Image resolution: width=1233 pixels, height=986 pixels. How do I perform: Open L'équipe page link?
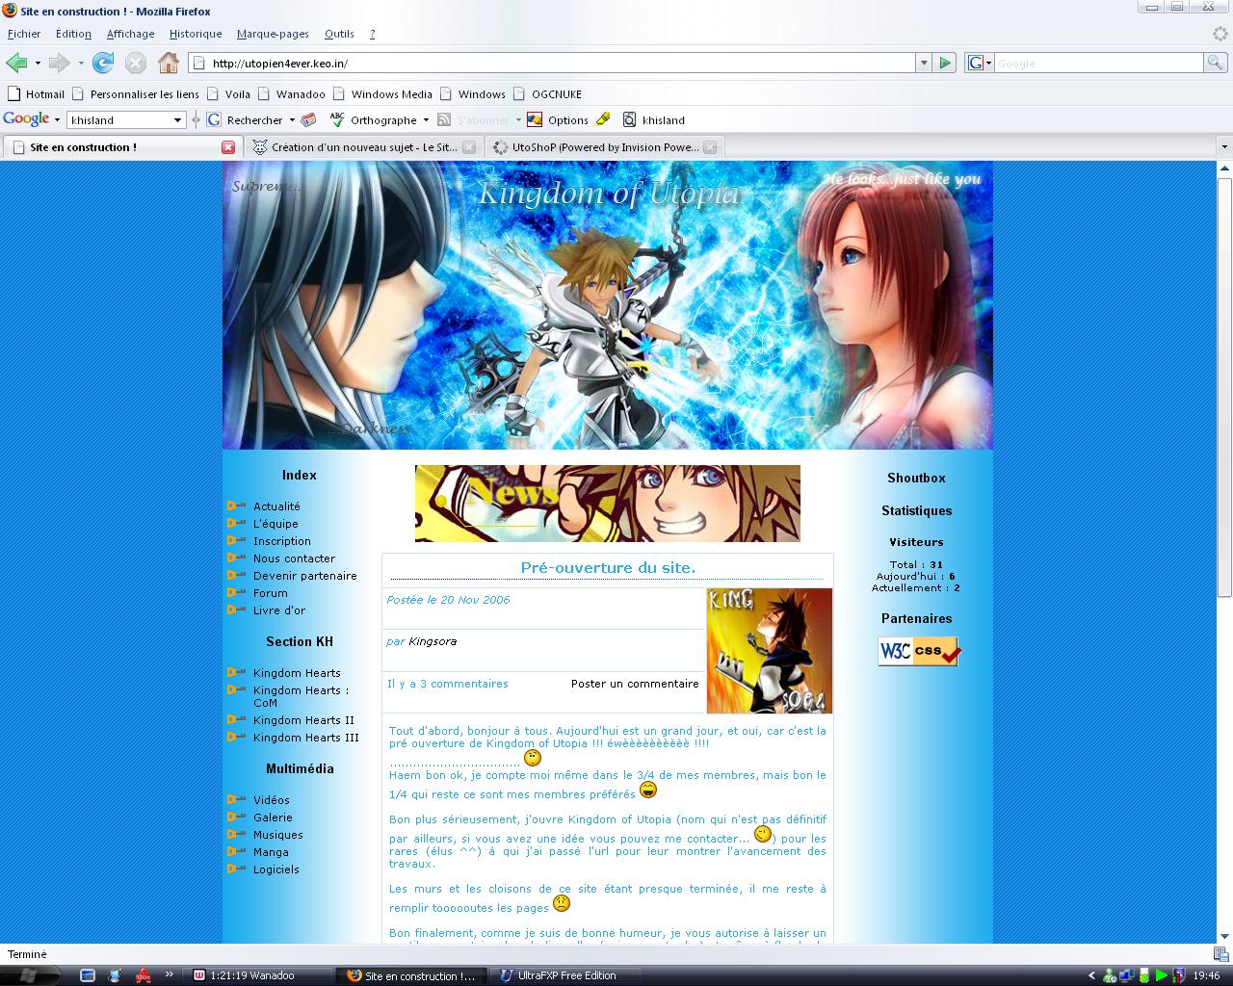(x=275, y=524)
